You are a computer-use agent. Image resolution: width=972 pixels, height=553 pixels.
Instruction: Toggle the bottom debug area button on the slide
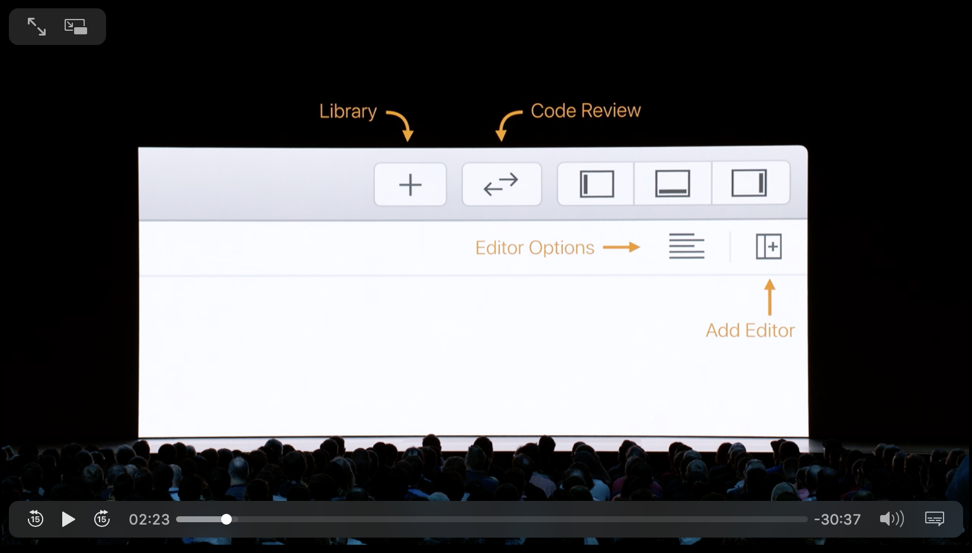pyautogui.click(x=673, y=184)
